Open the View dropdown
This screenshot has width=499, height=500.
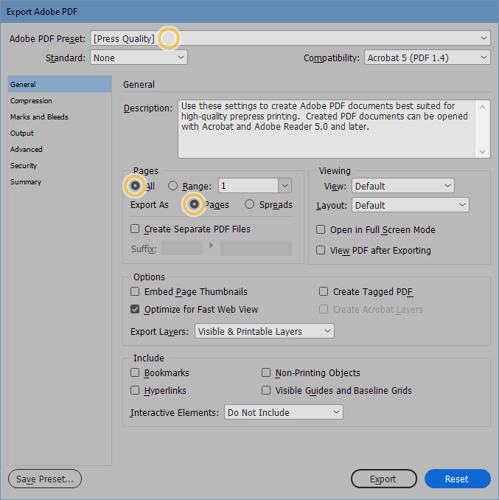[402, 186]
